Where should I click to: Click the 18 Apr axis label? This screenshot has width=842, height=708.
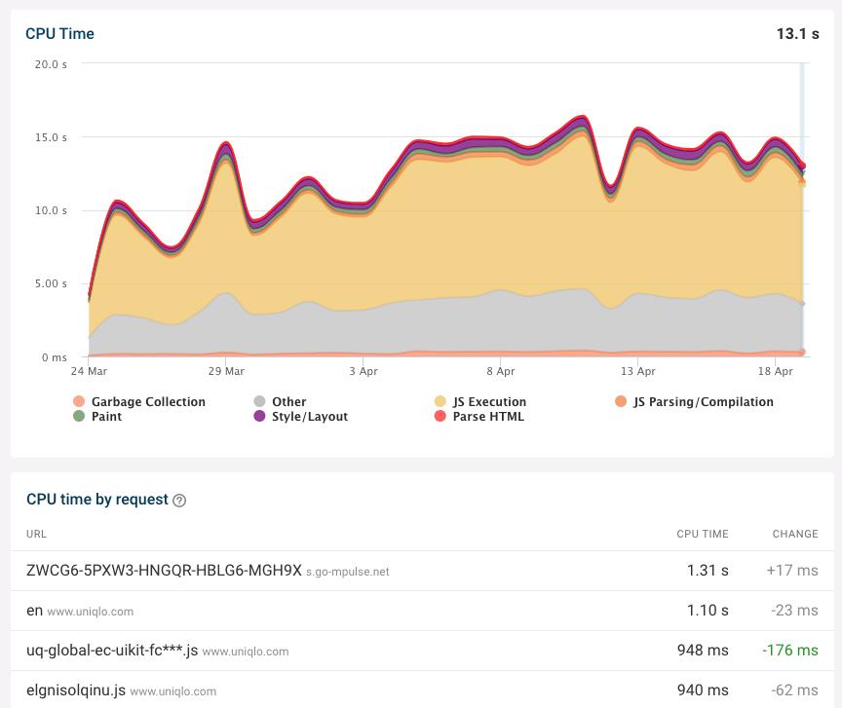776,371
